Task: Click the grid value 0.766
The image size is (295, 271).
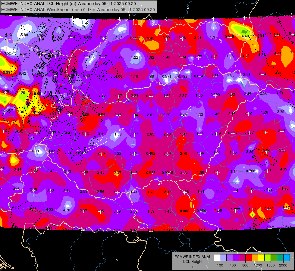Action: pyautogui.click(x=251, y=171)
